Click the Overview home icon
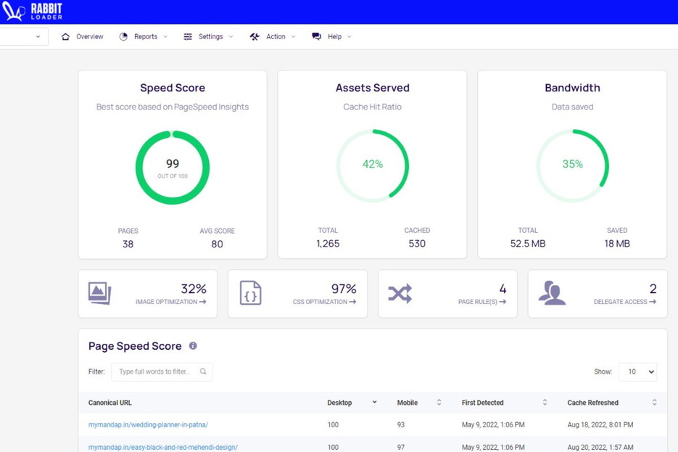 point(65,36)
